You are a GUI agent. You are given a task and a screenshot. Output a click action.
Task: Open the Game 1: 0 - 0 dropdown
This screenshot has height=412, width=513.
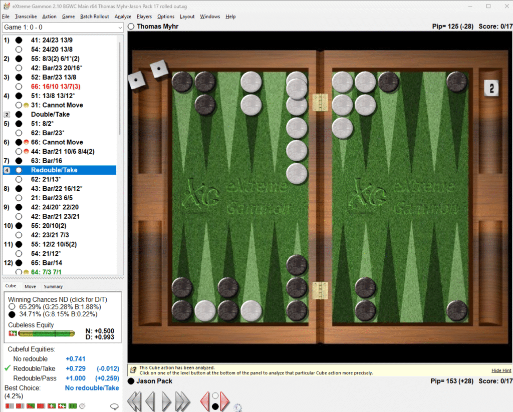coord(63,28)
